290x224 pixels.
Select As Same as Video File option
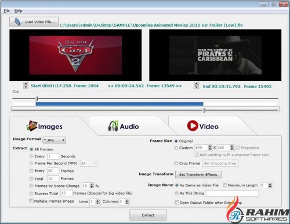[176, 185]
